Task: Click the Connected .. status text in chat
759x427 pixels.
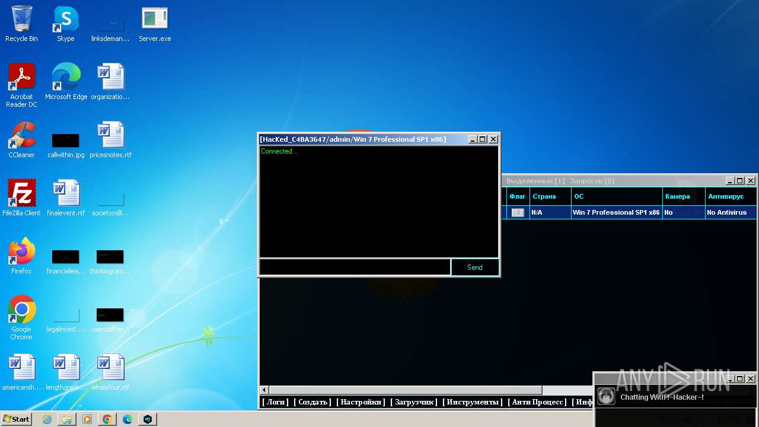Action: (x=279, y=151)
